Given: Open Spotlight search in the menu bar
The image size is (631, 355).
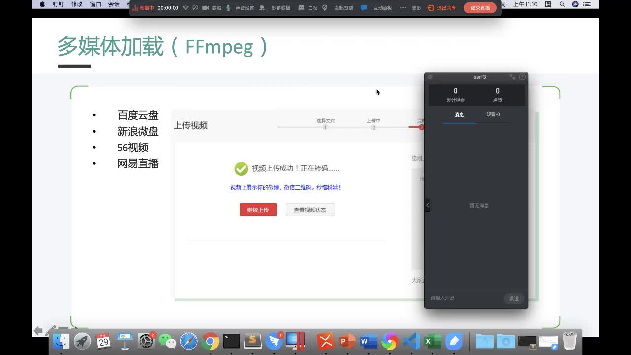Looking at the screenshot, I should (x=562, y=4).
